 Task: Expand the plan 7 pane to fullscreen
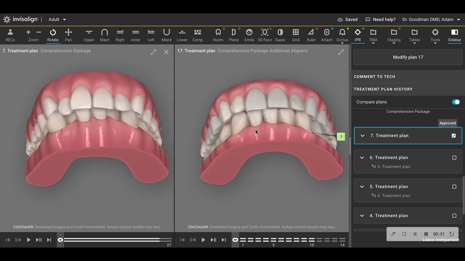tap(153, 52)
